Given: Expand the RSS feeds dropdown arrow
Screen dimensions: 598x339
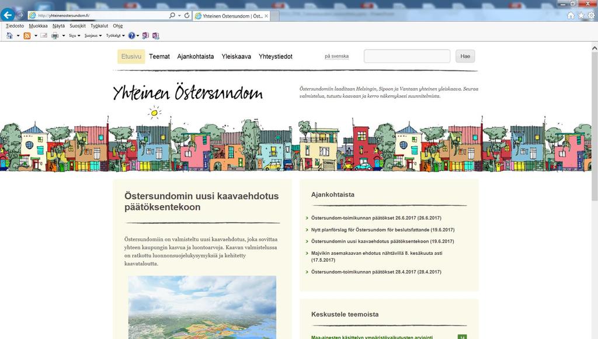Looking at the screenshot, I should click(x=36, y=36).
